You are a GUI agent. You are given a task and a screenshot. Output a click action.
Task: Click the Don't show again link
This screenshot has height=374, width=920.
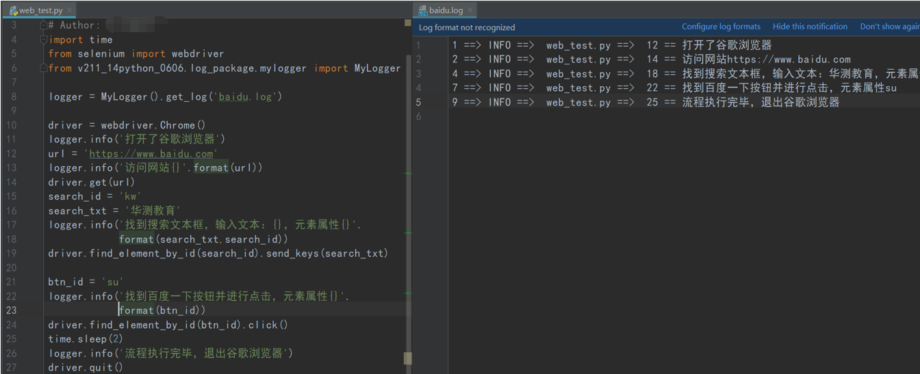tap(890, 27)
